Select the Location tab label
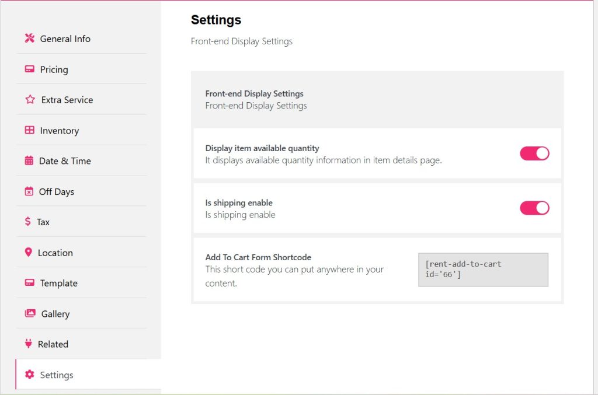 [55, 253]
